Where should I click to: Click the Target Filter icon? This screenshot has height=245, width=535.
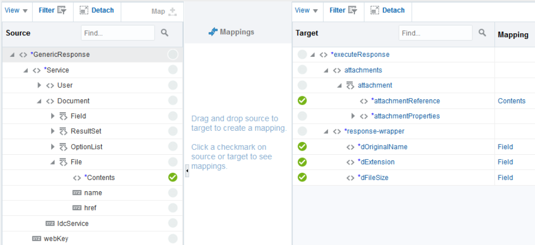coord(352,10)
